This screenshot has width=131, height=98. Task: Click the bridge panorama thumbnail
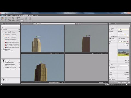pos(123,53)
